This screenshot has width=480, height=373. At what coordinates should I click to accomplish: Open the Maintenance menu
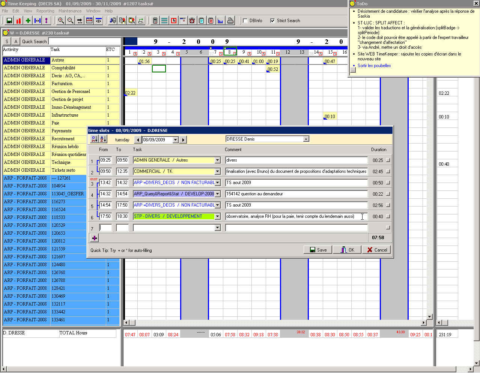click(x=70, y=11)
